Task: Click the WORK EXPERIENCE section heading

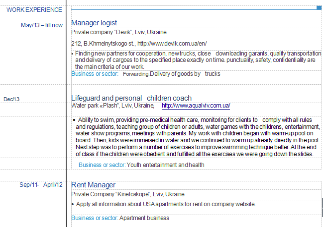Action: pos(34,9)
